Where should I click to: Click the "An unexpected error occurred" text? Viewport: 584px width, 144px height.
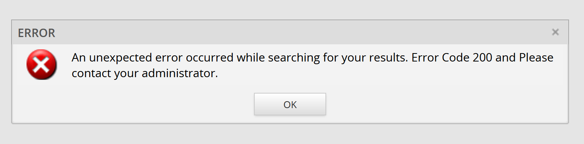153,58
